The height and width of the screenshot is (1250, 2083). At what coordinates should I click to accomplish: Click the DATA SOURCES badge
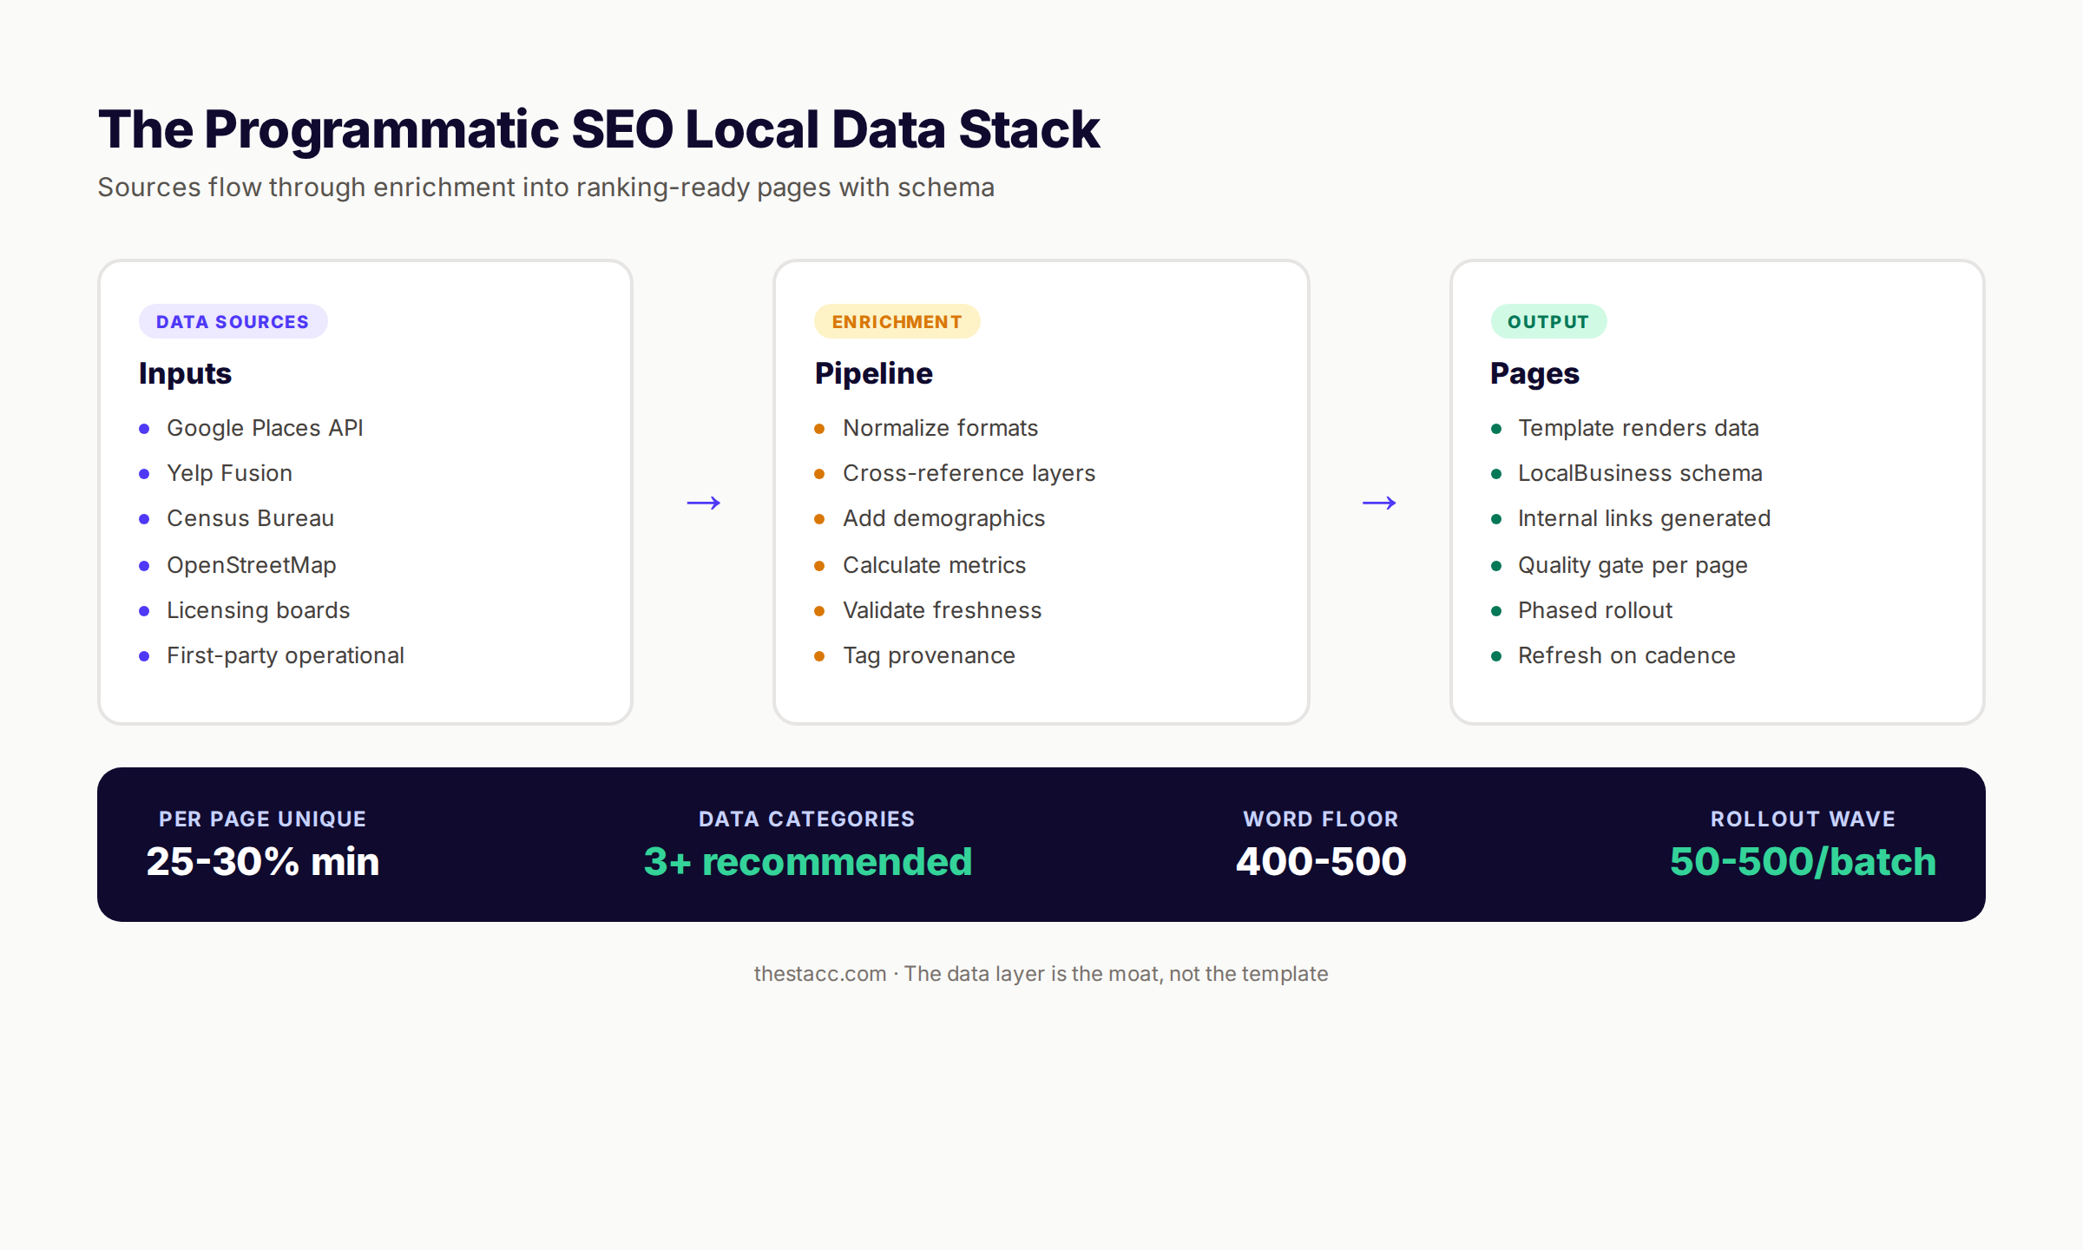point(233,321)
